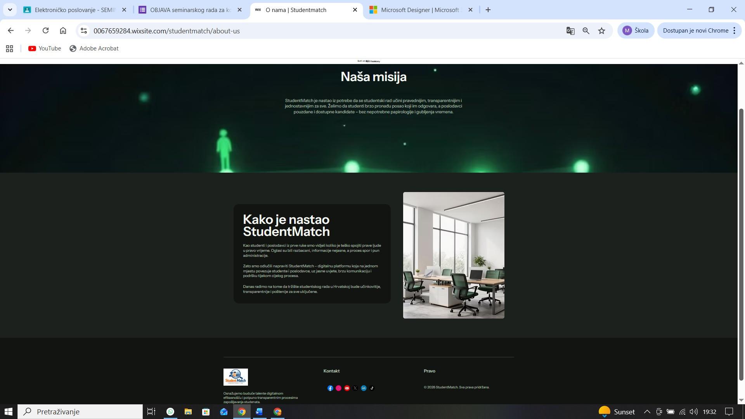Open the Facebook footer icon
This screenshot has height=419, width=745.
pos(330,388)
